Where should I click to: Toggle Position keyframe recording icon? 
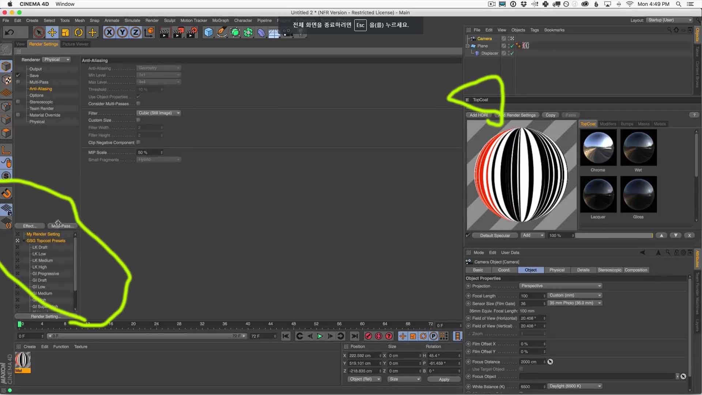(403, 336)
